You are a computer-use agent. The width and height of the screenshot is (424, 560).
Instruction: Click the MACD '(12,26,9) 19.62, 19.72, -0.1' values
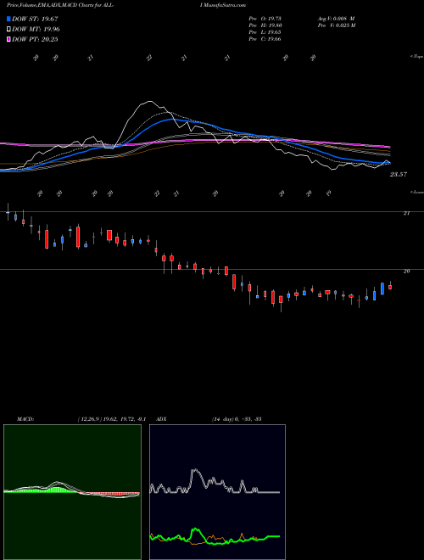[111, 419]
